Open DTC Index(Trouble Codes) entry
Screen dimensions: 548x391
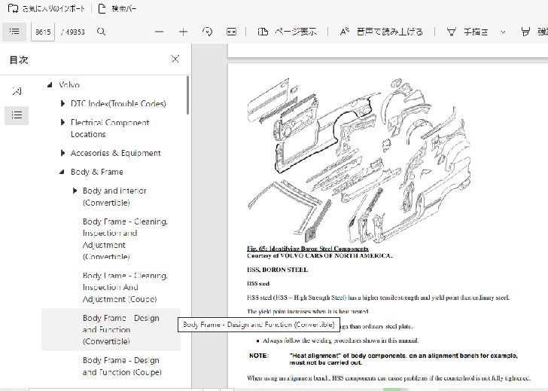pyautogui.click(x=118, y=103)
